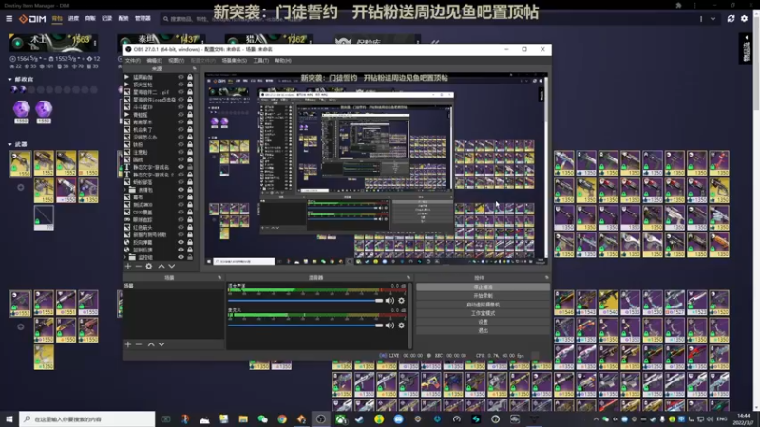Toggle visibility of 机会来了 source

(180, 130)
